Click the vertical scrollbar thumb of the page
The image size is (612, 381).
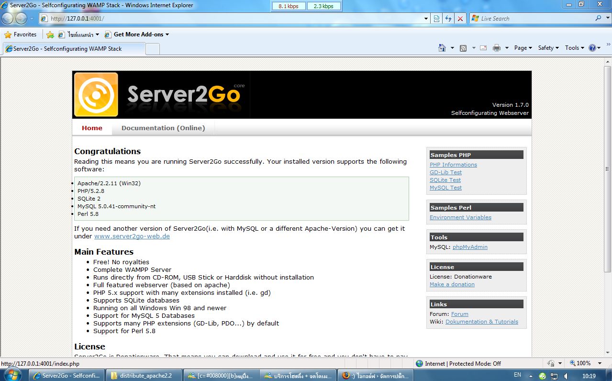(x=608, y=168)
